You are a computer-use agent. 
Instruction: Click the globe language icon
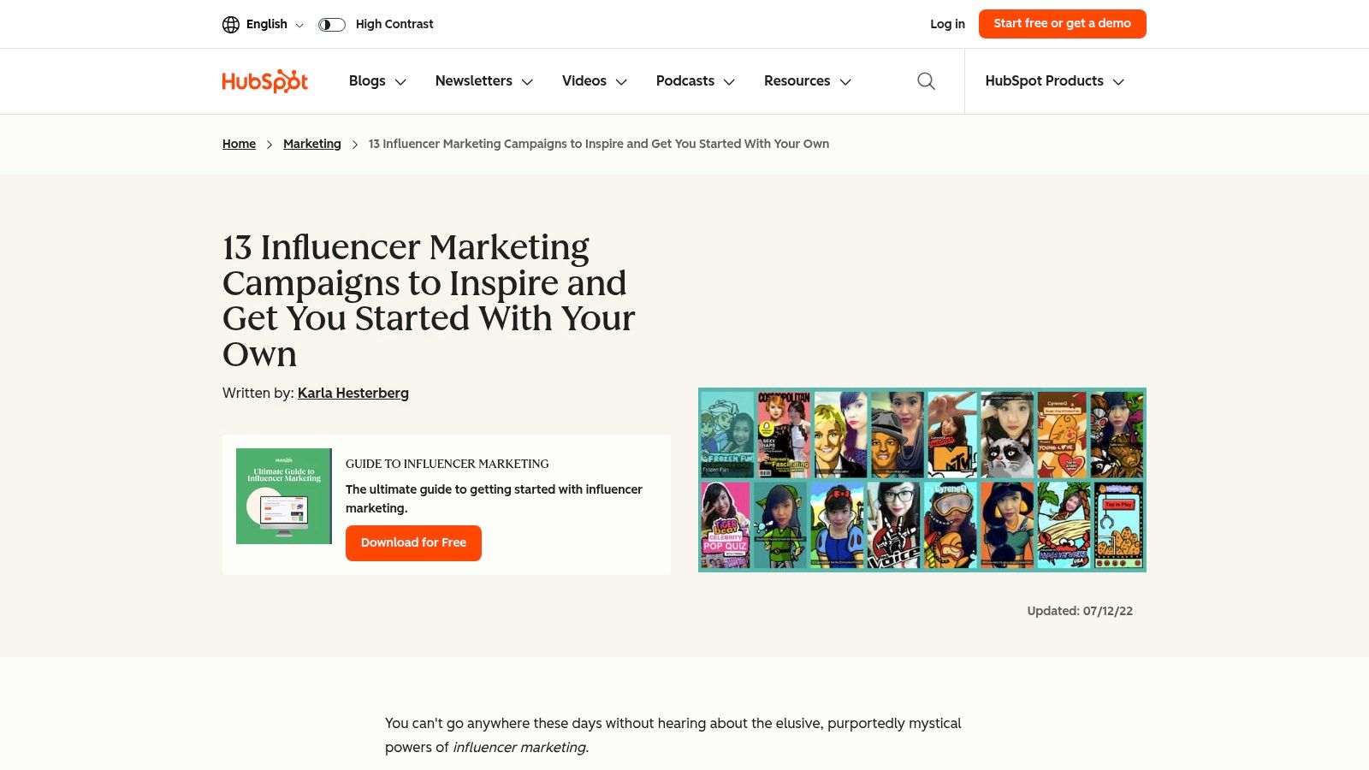click(231, 25)
